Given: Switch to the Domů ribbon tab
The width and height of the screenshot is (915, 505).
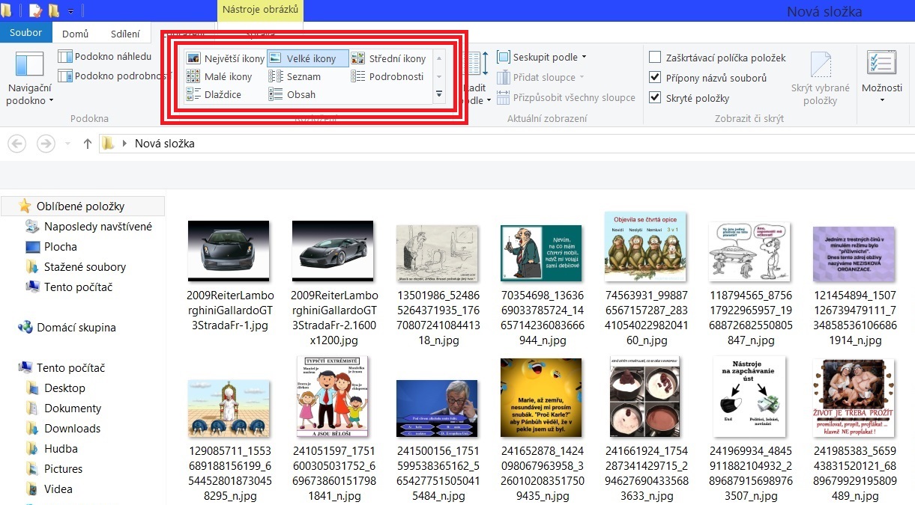Looking at the screenshot, I should pos(75,34).
